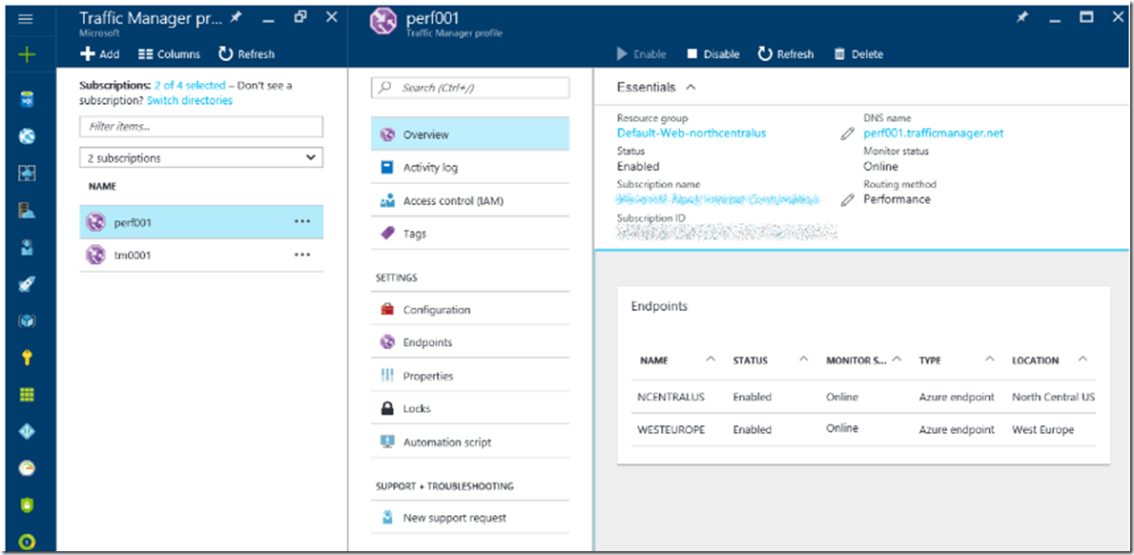Sort endpoints by the TYPE column arrow

(x=989, y=360)
